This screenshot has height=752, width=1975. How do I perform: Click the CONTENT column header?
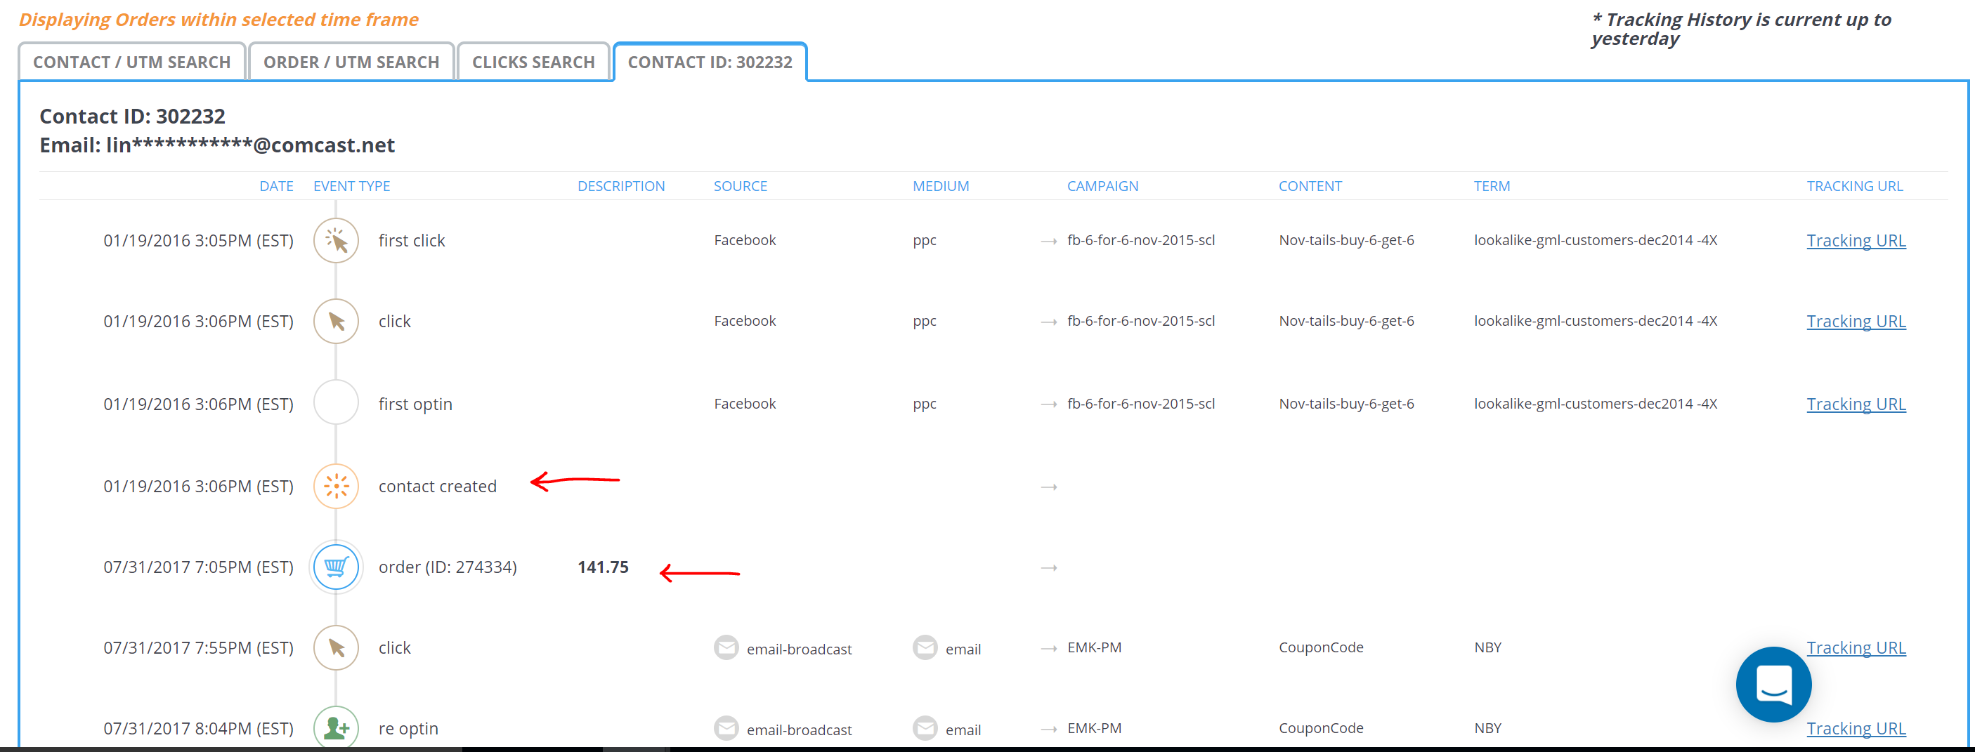[x=1310, y=186]
